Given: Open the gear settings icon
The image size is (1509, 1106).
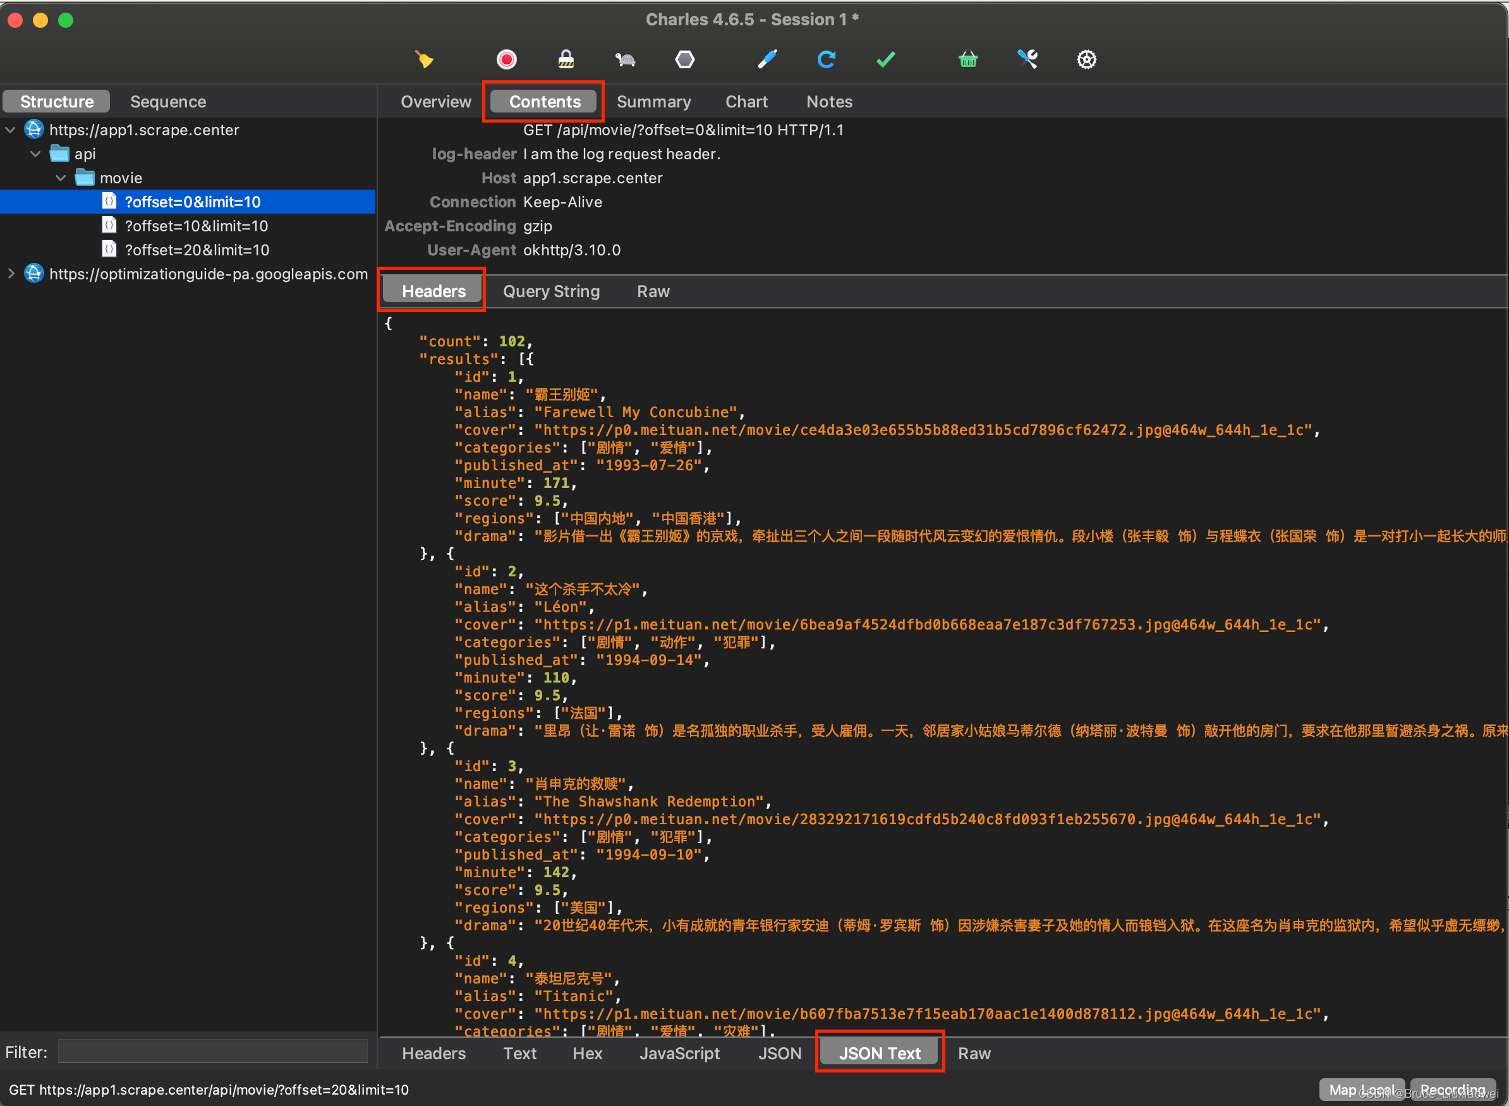Looking at the screenshot, I should 1086,59.
